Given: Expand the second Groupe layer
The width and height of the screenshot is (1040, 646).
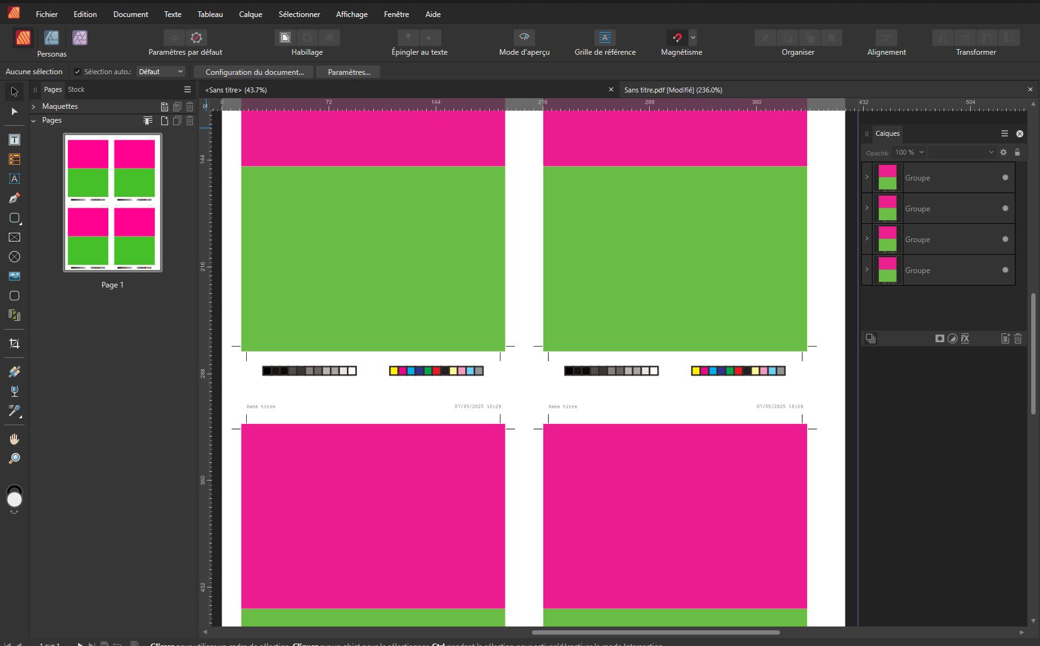Looking at the screenshot, I should (x=867, y=208).
